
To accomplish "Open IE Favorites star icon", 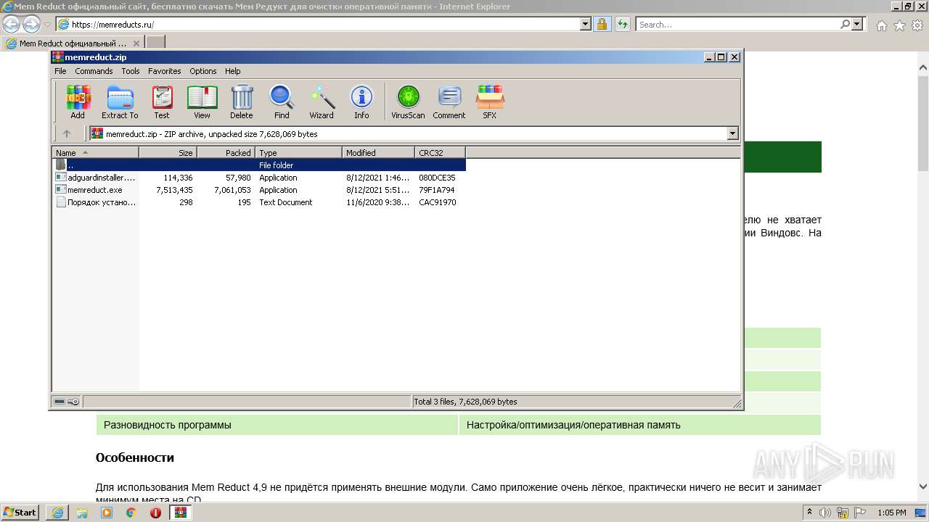I will point(899,25).
